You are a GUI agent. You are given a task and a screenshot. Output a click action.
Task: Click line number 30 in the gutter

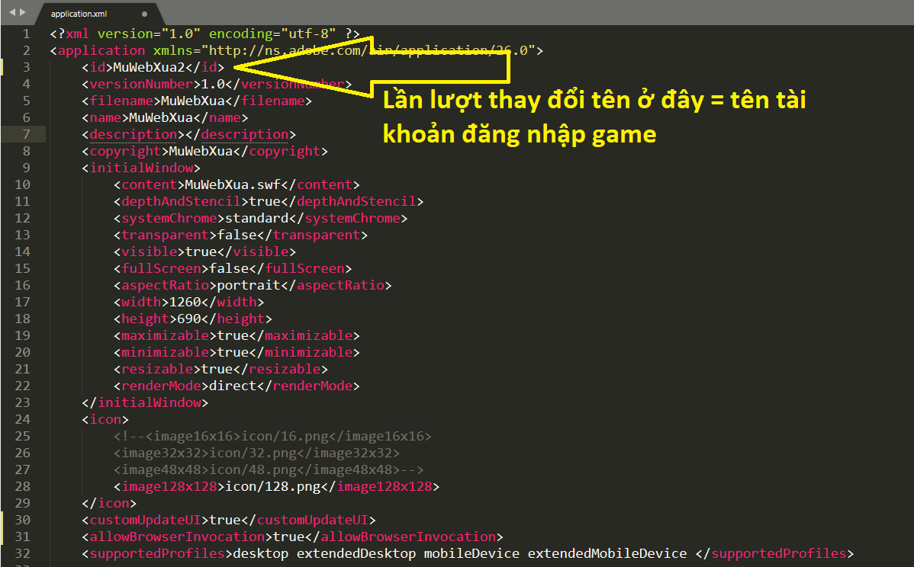[23, 520]
